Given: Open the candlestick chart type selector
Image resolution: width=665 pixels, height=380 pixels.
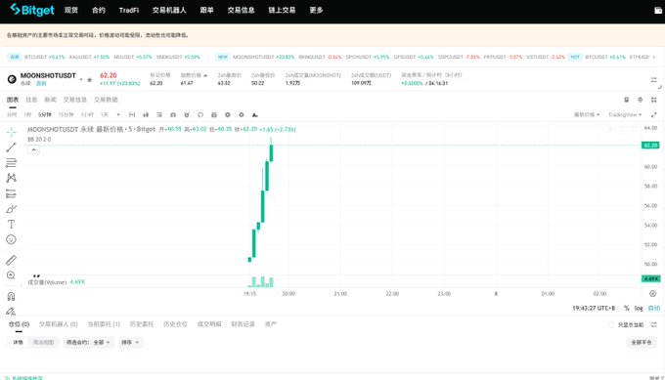Looking at the screenshot, I should point(146,115).
